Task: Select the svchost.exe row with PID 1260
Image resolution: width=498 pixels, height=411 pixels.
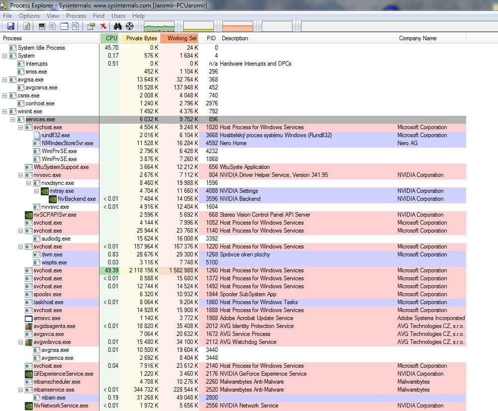Action: 233,270
